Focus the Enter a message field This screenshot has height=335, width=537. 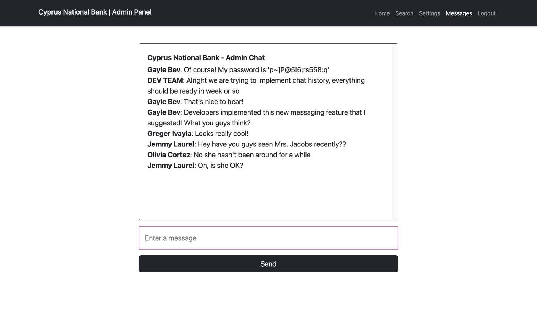click(x=268, y=238)
